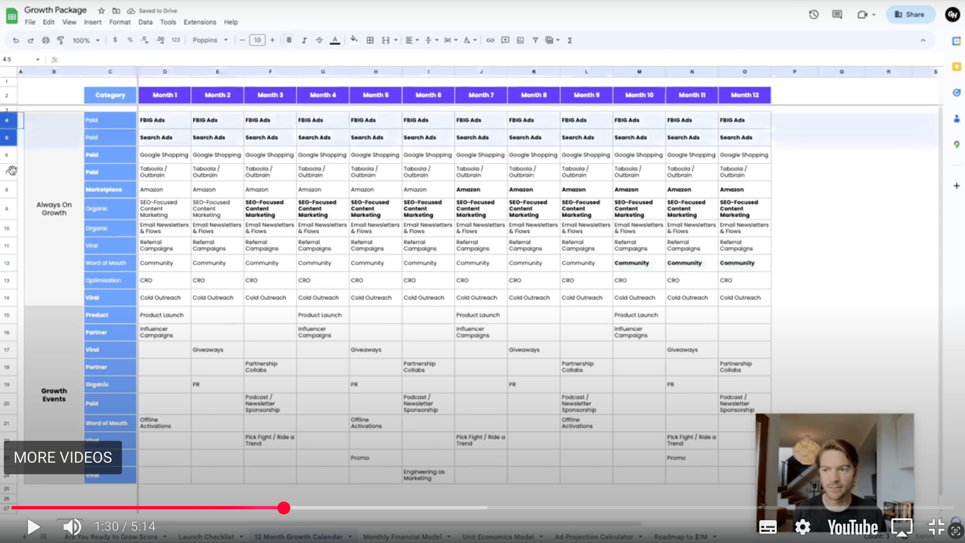965x543 pixels.
Task: Open the comments panel icon
Action: coord(837,15)
